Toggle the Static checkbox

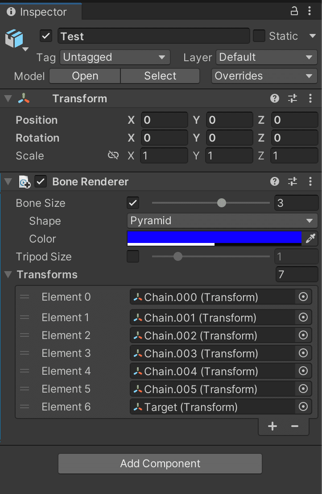coord(259,36)
